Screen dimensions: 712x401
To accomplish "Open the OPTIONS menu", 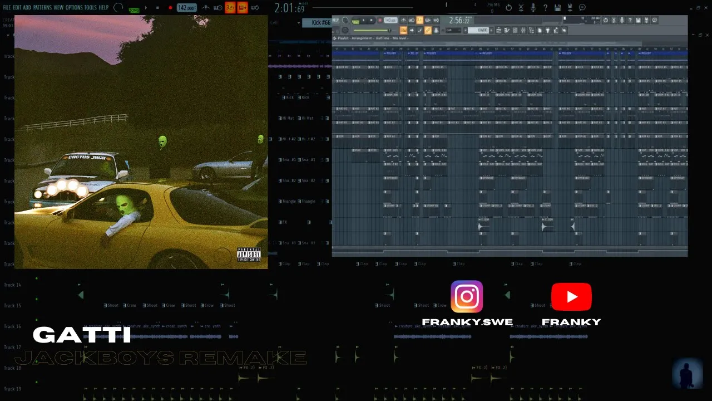I will click(x=74, y=7).
